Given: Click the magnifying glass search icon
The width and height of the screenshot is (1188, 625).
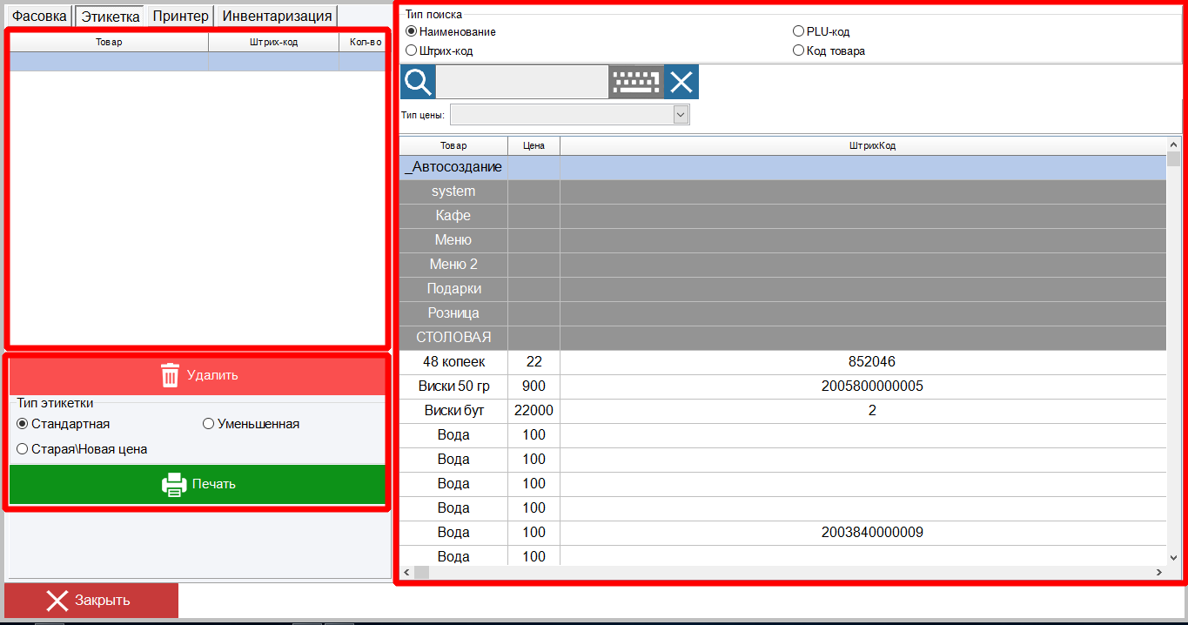Looking at the screenshot, I should coord(418,83).
